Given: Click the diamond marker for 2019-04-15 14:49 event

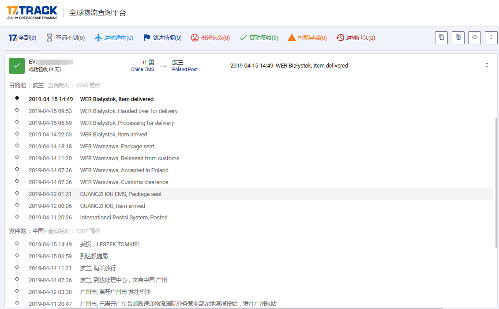Looking at the screenshot, I should point(17,98).
